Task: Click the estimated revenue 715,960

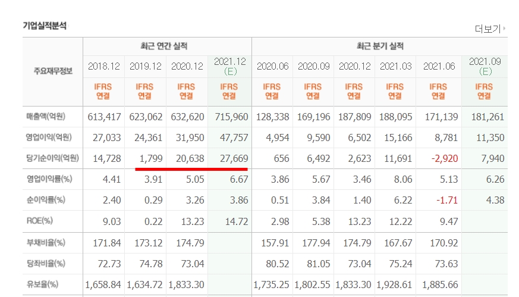Action: pyautogui.click(x=231, y=117)
